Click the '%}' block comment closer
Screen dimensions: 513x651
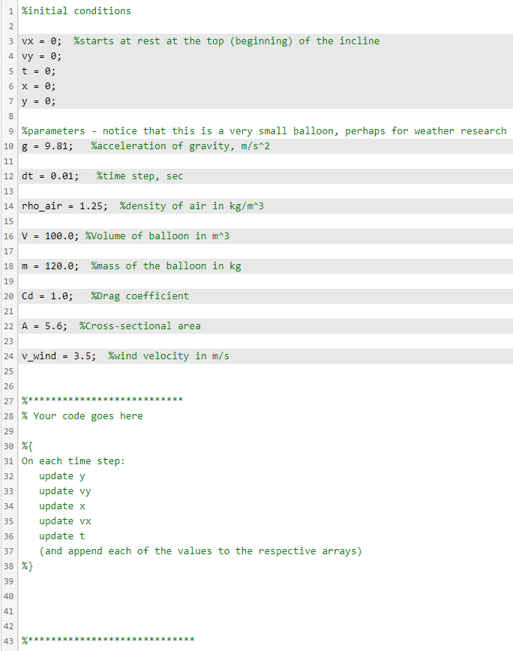27,566
